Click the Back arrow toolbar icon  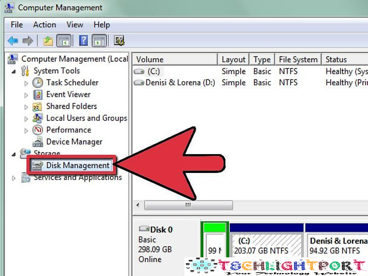click(x=13, y=41)
